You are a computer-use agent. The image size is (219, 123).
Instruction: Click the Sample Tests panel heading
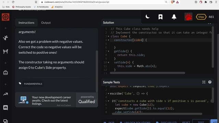click(x=111, y=82)
